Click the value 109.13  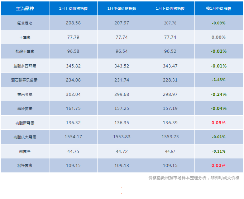[122, 166]
